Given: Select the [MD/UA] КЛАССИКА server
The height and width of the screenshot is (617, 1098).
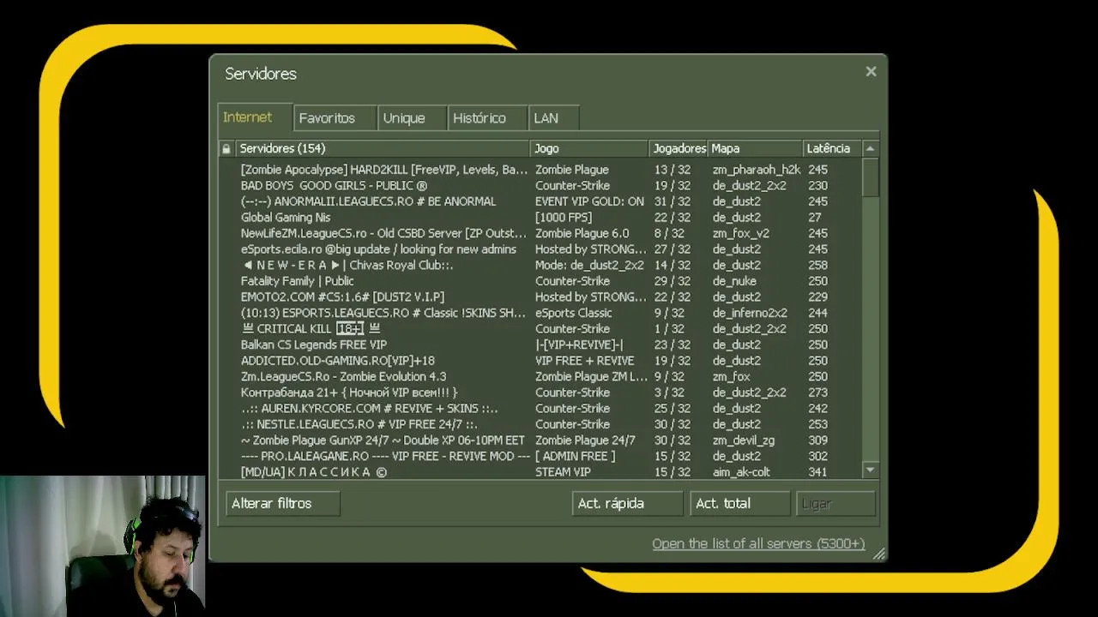Looking at the screenshot, I should pos(540,471).
